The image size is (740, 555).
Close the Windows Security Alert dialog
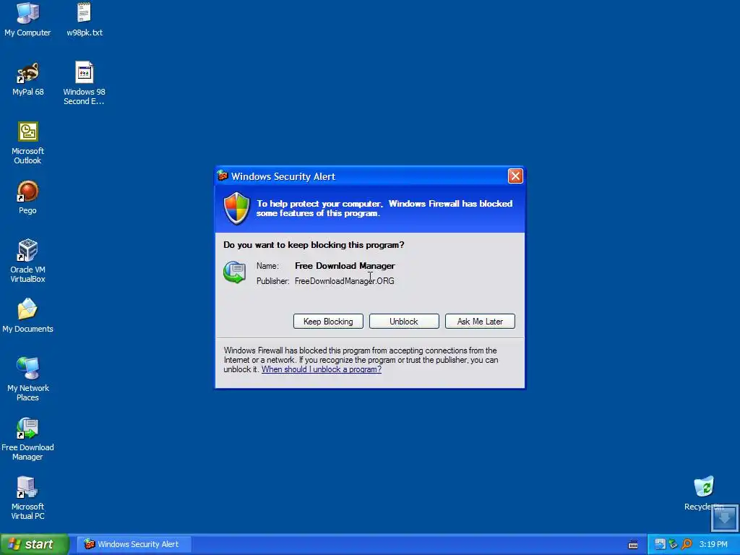515,176
